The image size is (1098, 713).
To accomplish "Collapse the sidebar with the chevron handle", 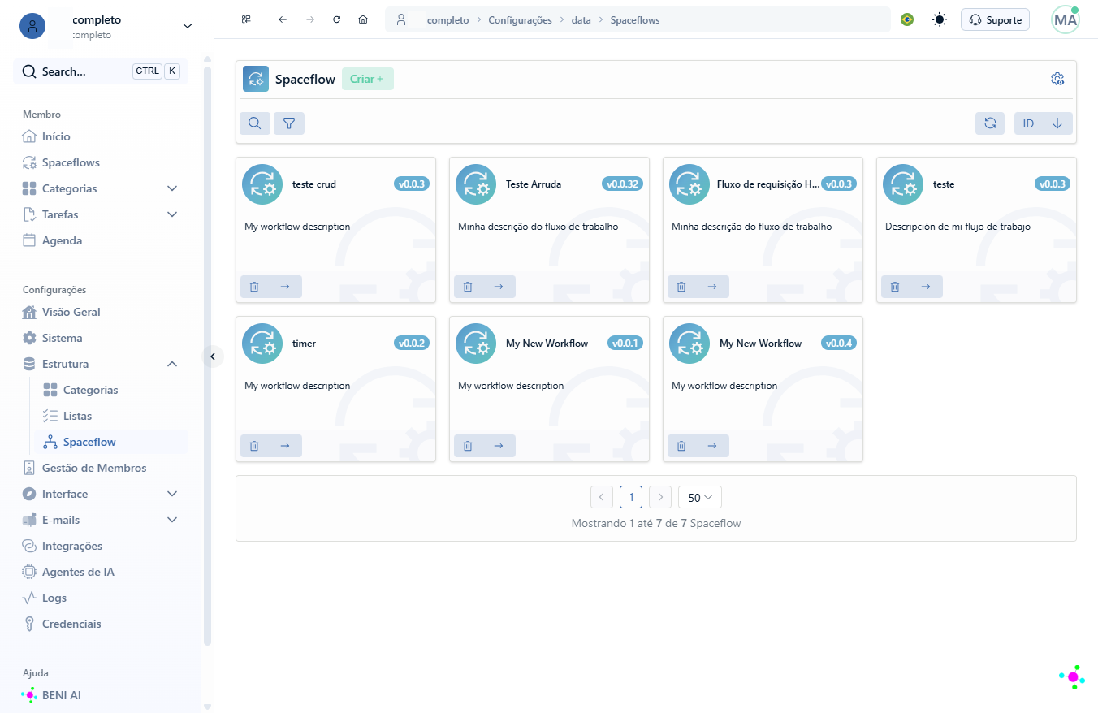I will [x=213, y=356].
